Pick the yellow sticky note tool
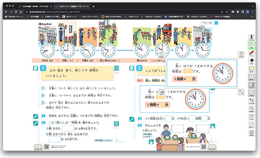Viewport: 260px width, 158px height. pos(251,69)
